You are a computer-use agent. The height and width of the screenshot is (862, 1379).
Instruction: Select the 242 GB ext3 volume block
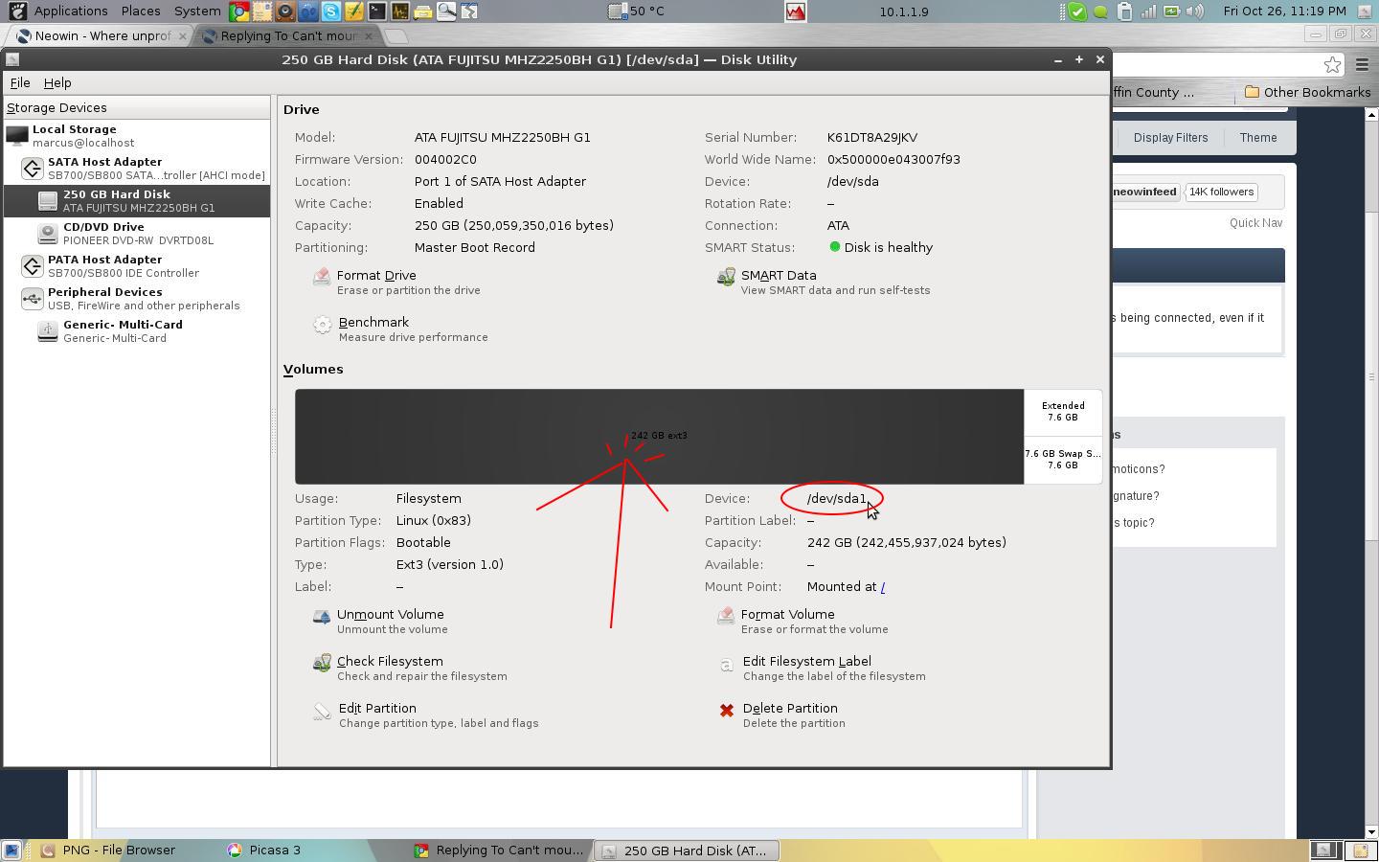click(659, 437)
